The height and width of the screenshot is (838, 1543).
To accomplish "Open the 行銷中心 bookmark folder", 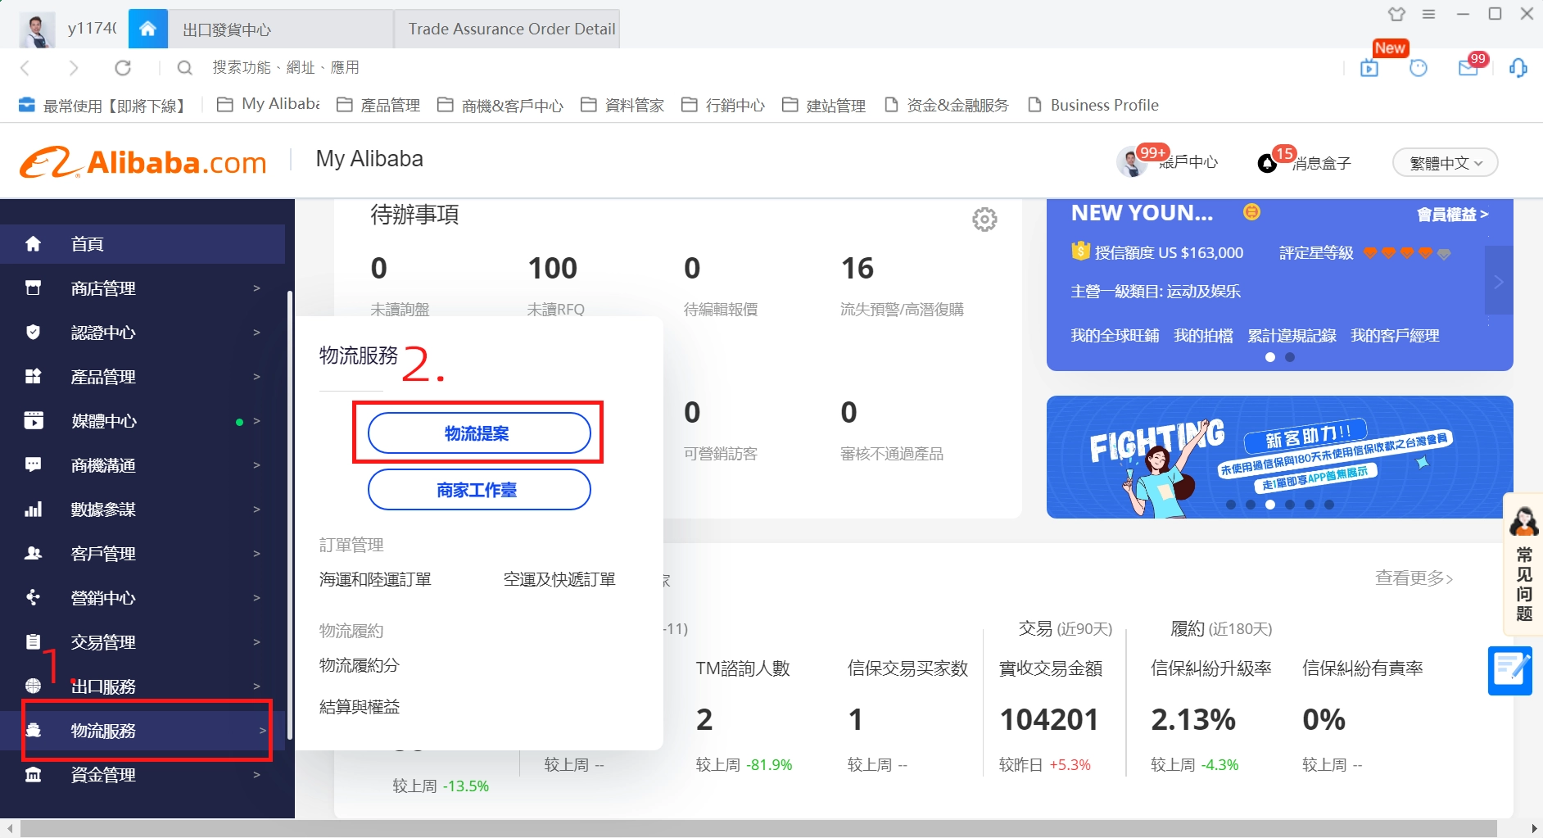I will click(723, 105).
